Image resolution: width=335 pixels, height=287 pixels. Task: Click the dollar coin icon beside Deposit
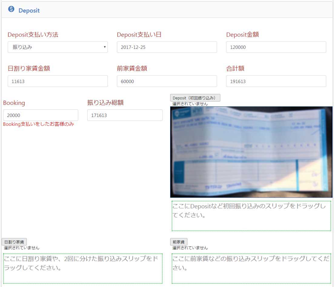[11, 9]
